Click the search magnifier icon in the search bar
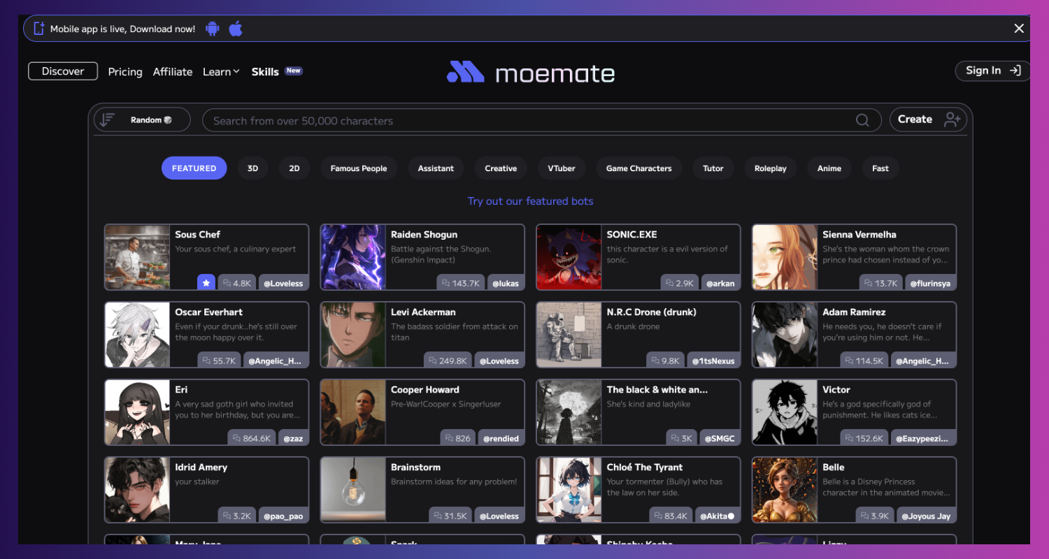The image size is (1049, 559). click(x=862, y=119)
